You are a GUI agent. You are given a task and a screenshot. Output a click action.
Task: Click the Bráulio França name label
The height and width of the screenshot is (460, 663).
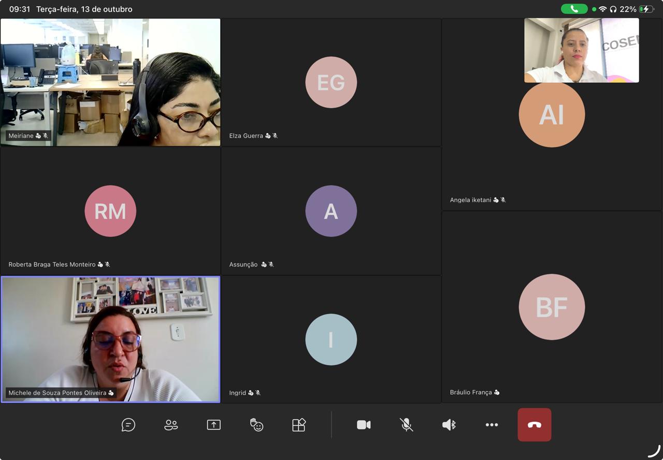click(471, 392)
